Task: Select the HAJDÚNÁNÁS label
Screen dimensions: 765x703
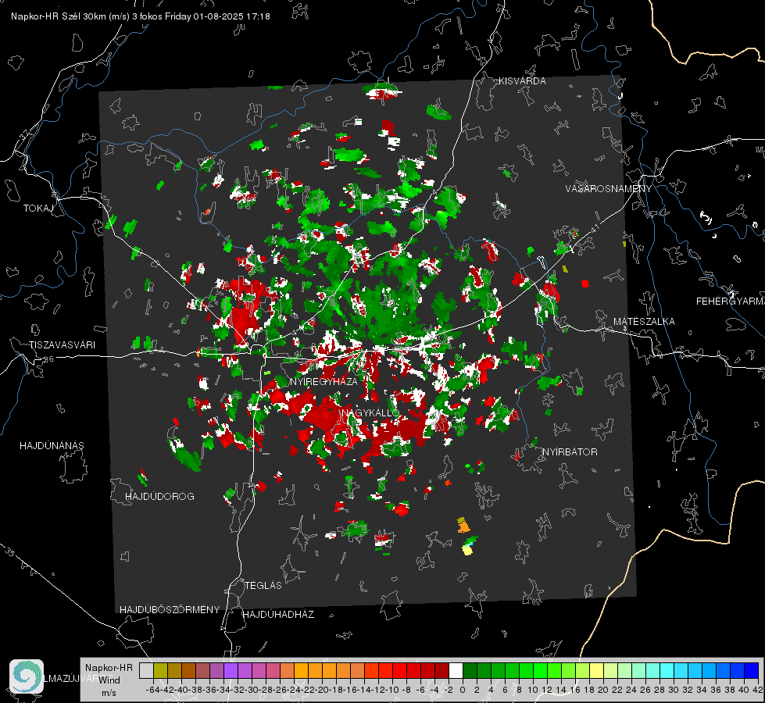Action: 52,446
